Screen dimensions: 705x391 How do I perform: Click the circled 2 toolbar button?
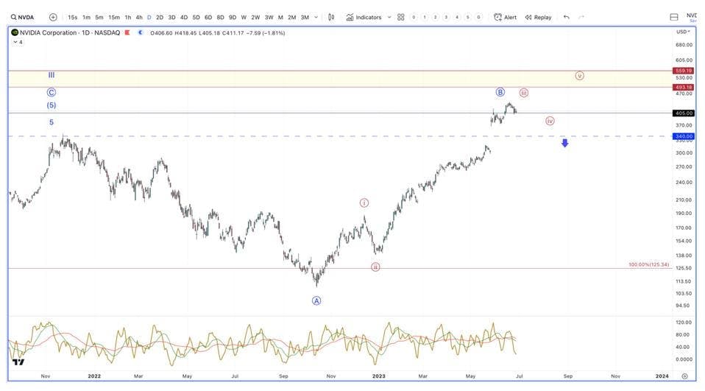(x=435, y=17)
